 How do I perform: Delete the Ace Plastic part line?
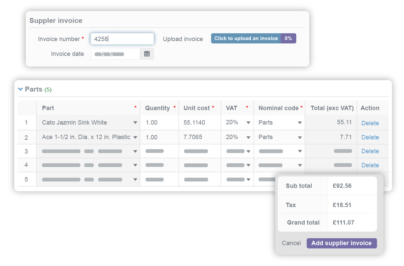(370, 137)
